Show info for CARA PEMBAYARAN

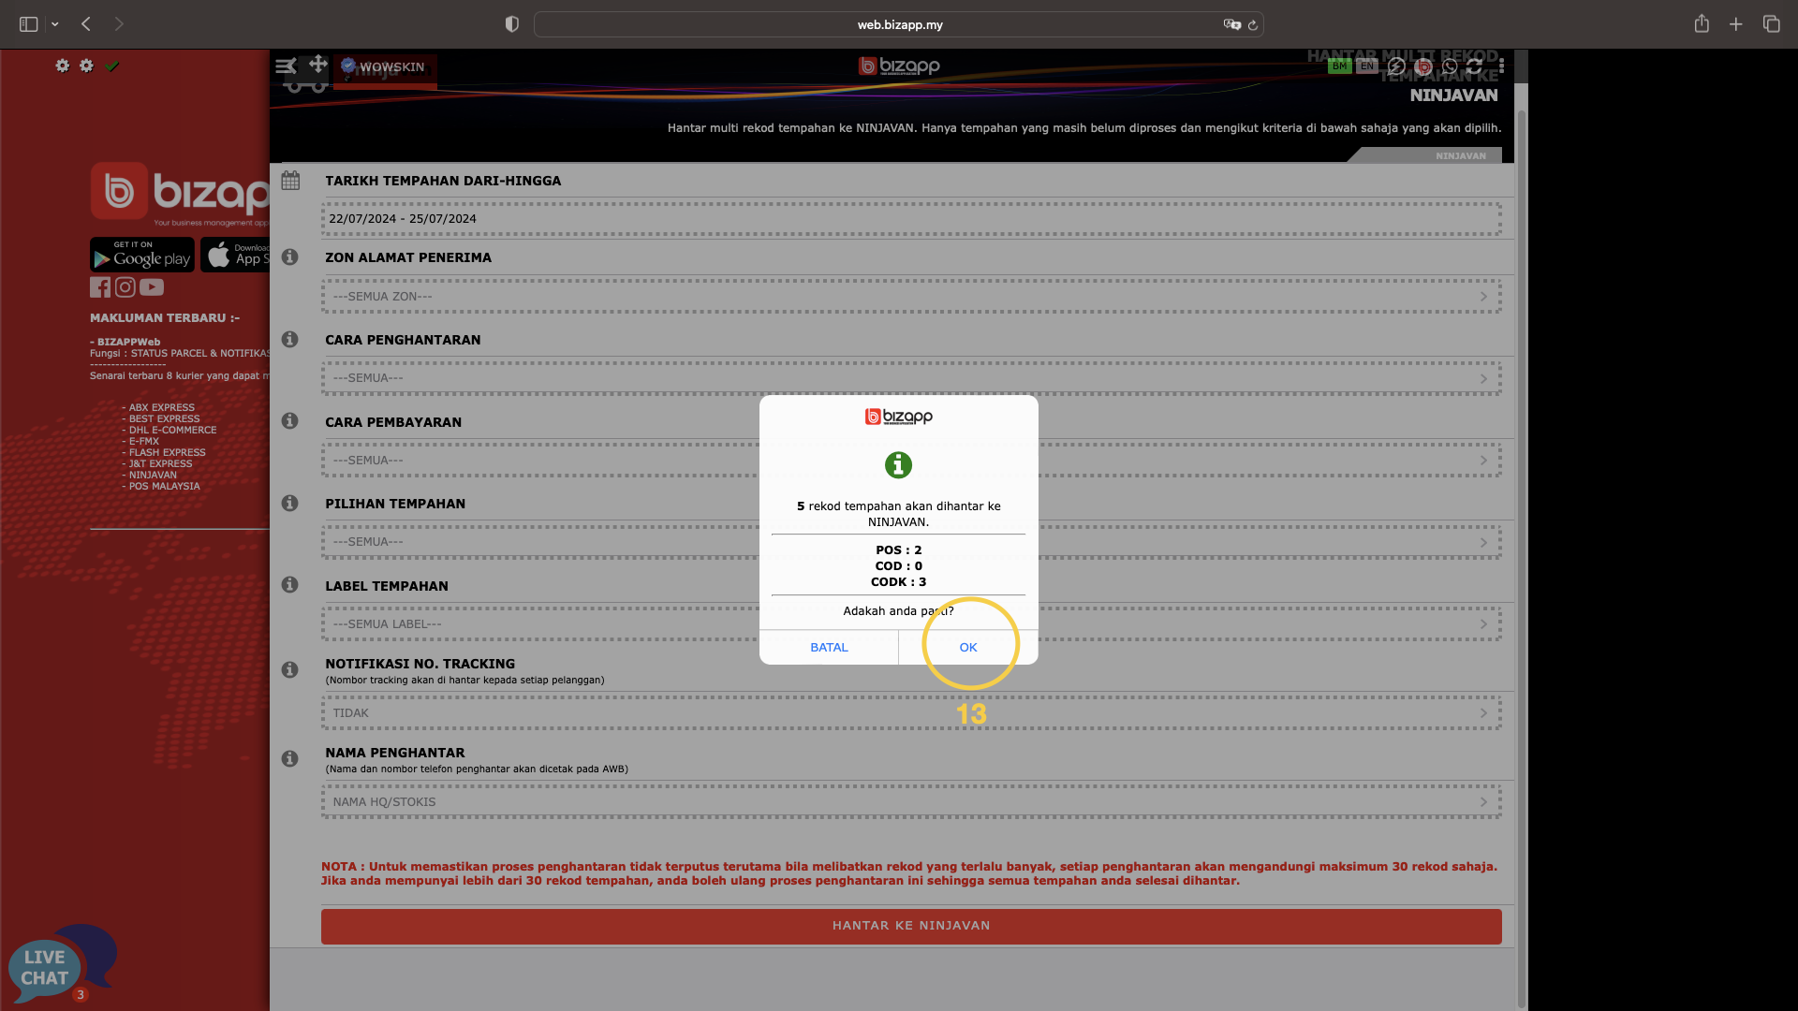coord(290,420)
